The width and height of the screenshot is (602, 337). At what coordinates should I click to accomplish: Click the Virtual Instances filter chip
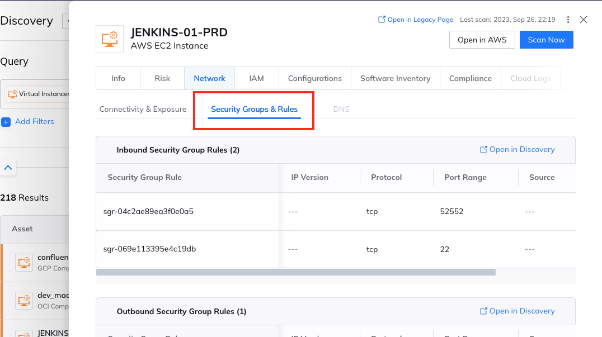pyautogui.click(x=37, y=94)
